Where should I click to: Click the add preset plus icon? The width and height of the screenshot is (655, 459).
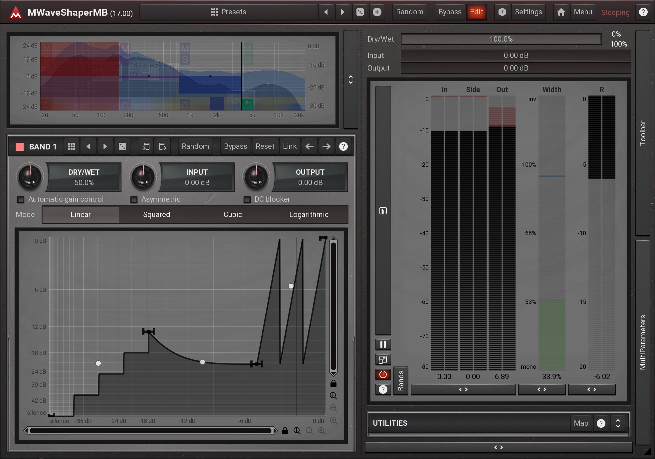[x=377, y=12]
